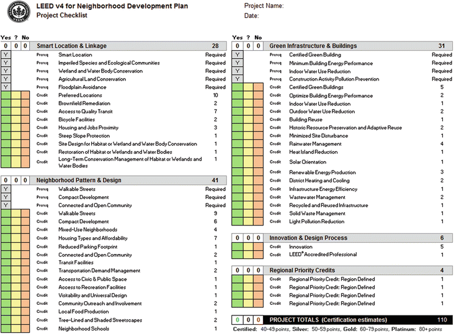Click the Neighborhood Pattern & Design section header
Screen dimensions: 454x334
(128, 180)
